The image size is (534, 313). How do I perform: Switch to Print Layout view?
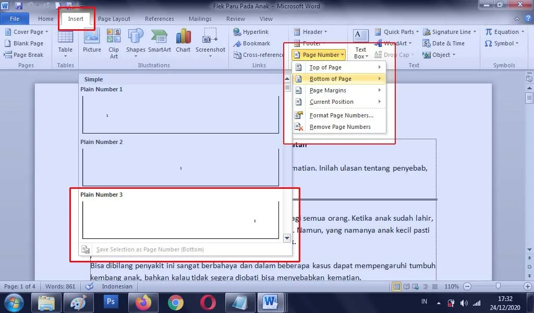tap(396, 286)
